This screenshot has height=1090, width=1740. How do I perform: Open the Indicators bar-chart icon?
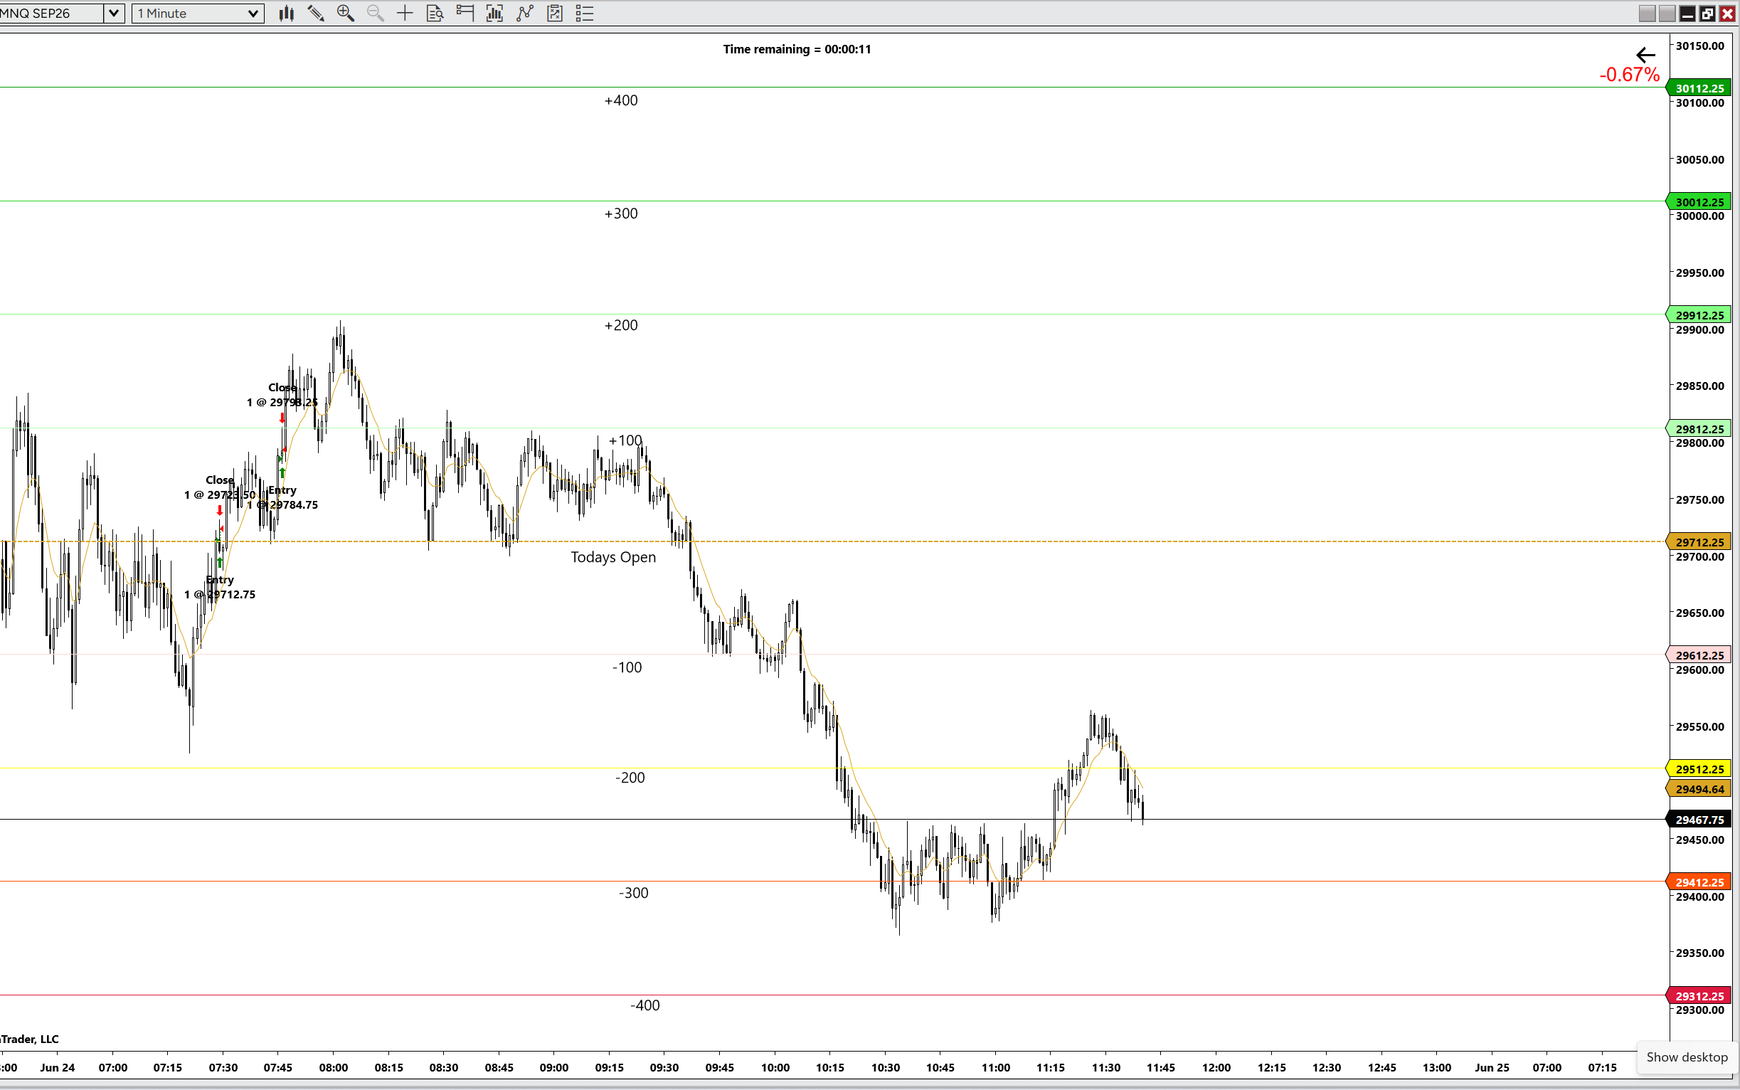pos(494,13)
